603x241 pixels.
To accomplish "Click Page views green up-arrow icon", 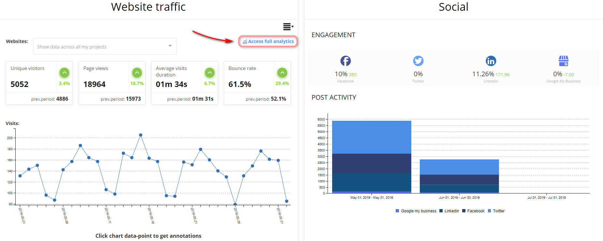I will click(x=137, y=73).
